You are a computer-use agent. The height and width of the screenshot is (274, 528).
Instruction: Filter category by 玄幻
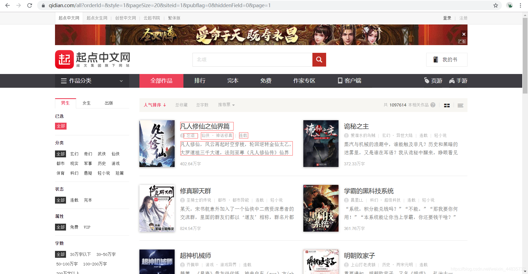tap(74, 154)
